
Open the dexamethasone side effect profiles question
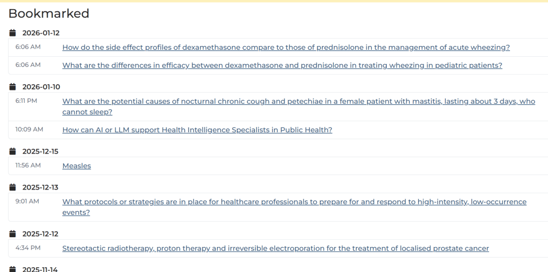(x=286, y=48)
